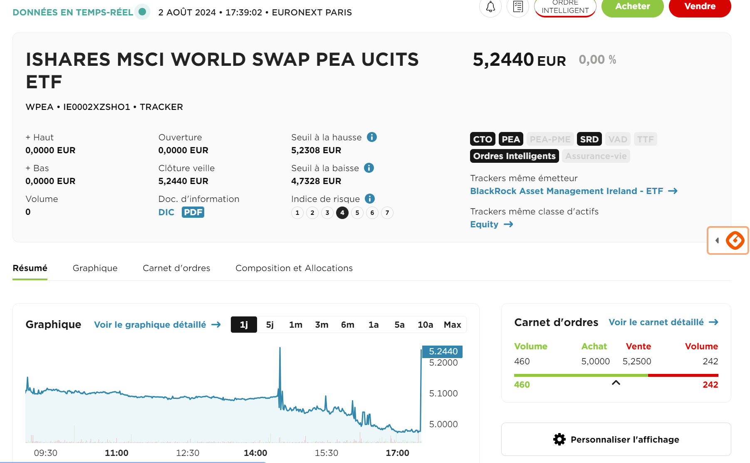
Task: Select risk level 2 circle
Action: tap(312, 213)
